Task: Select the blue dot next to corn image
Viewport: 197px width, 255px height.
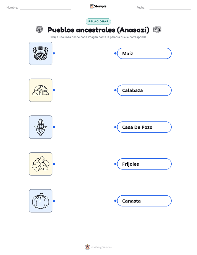Action: 54,127
